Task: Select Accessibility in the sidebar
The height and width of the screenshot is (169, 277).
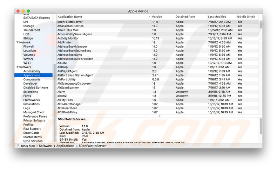Action: click(x=32, y=71)
